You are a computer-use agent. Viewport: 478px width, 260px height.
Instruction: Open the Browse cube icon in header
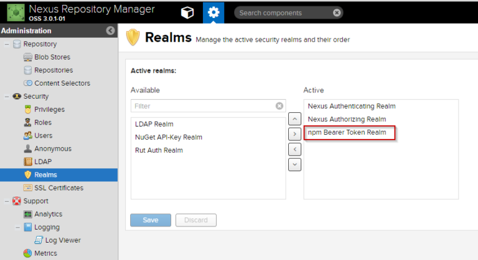(187, 12)
